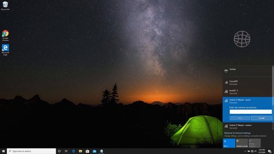
Task: Open the Mail app from the taskbar
Action: tap(94, 151)
